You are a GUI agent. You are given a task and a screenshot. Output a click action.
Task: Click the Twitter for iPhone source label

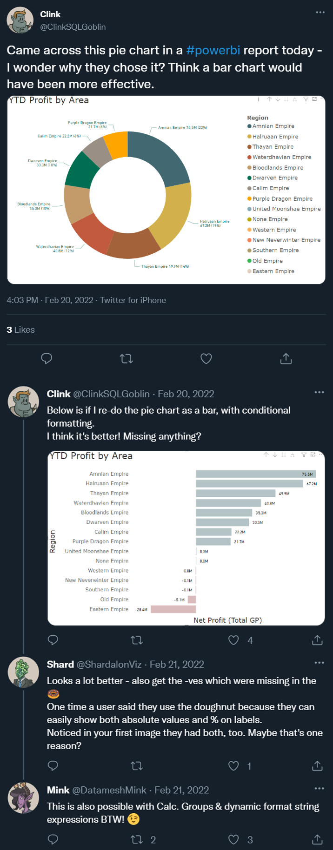coord(133,300)
